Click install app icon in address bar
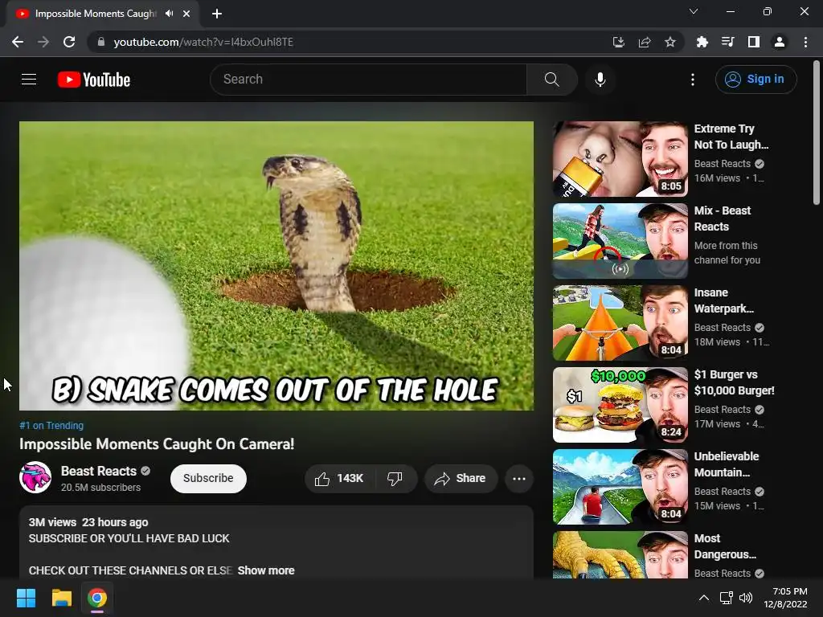 tap(619, 42)
